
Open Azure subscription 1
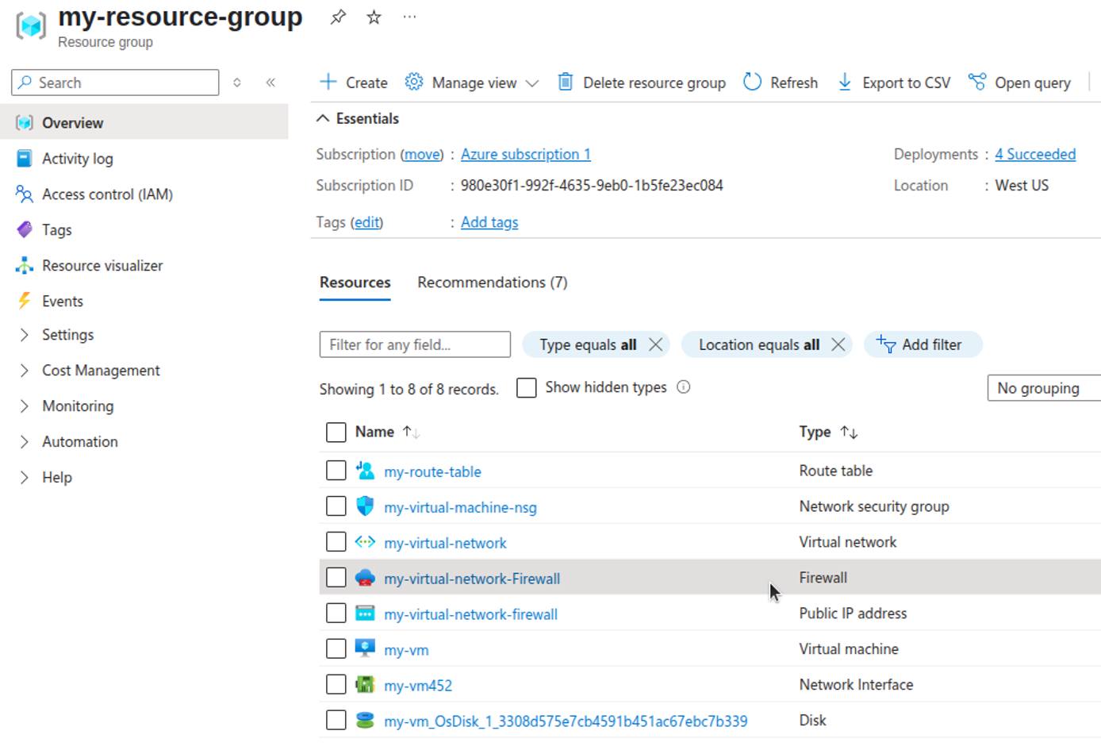525,154
